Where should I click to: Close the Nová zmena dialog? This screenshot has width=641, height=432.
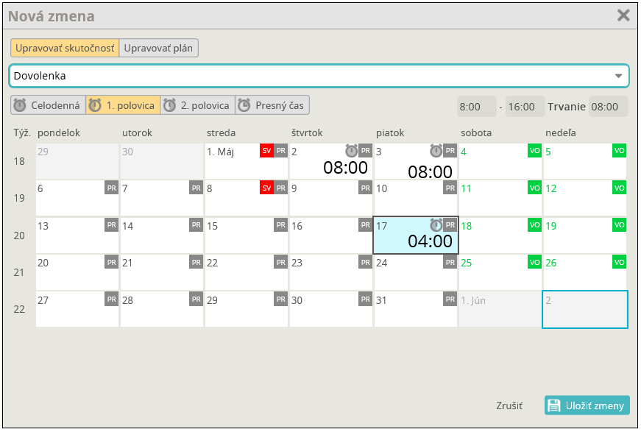click(x=623, y=15)
